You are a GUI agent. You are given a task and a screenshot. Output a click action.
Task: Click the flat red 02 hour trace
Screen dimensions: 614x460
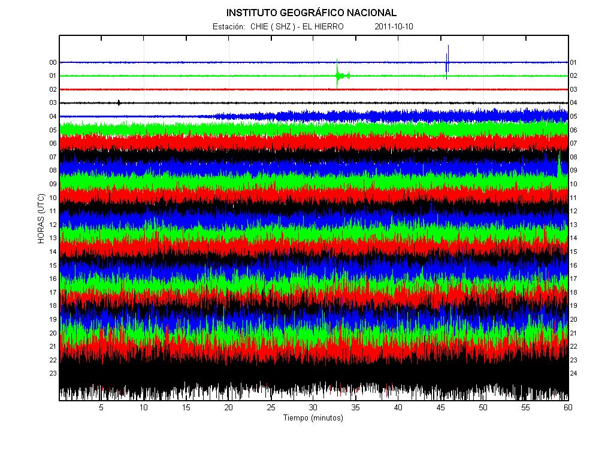point(313,90)
